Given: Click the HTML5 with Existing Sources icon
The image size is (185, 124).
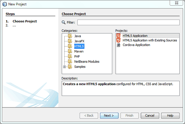Looking at the screenshot, I should tap(118, 40).
